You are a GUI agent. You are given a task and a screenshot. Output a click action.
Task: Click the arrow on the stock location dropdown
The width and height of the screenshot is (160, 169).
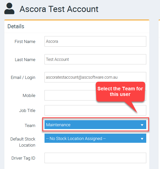tap(142, 139)
